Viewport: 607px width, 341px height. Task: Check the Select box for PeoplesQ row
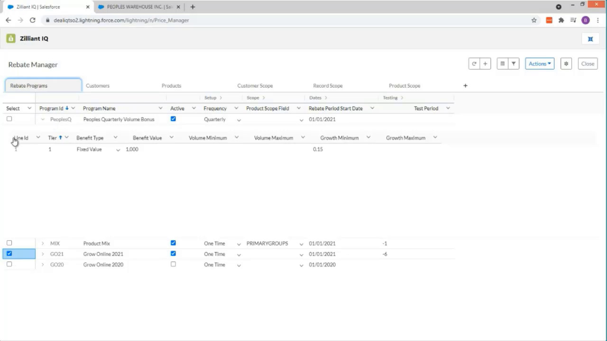pos(9,119)
